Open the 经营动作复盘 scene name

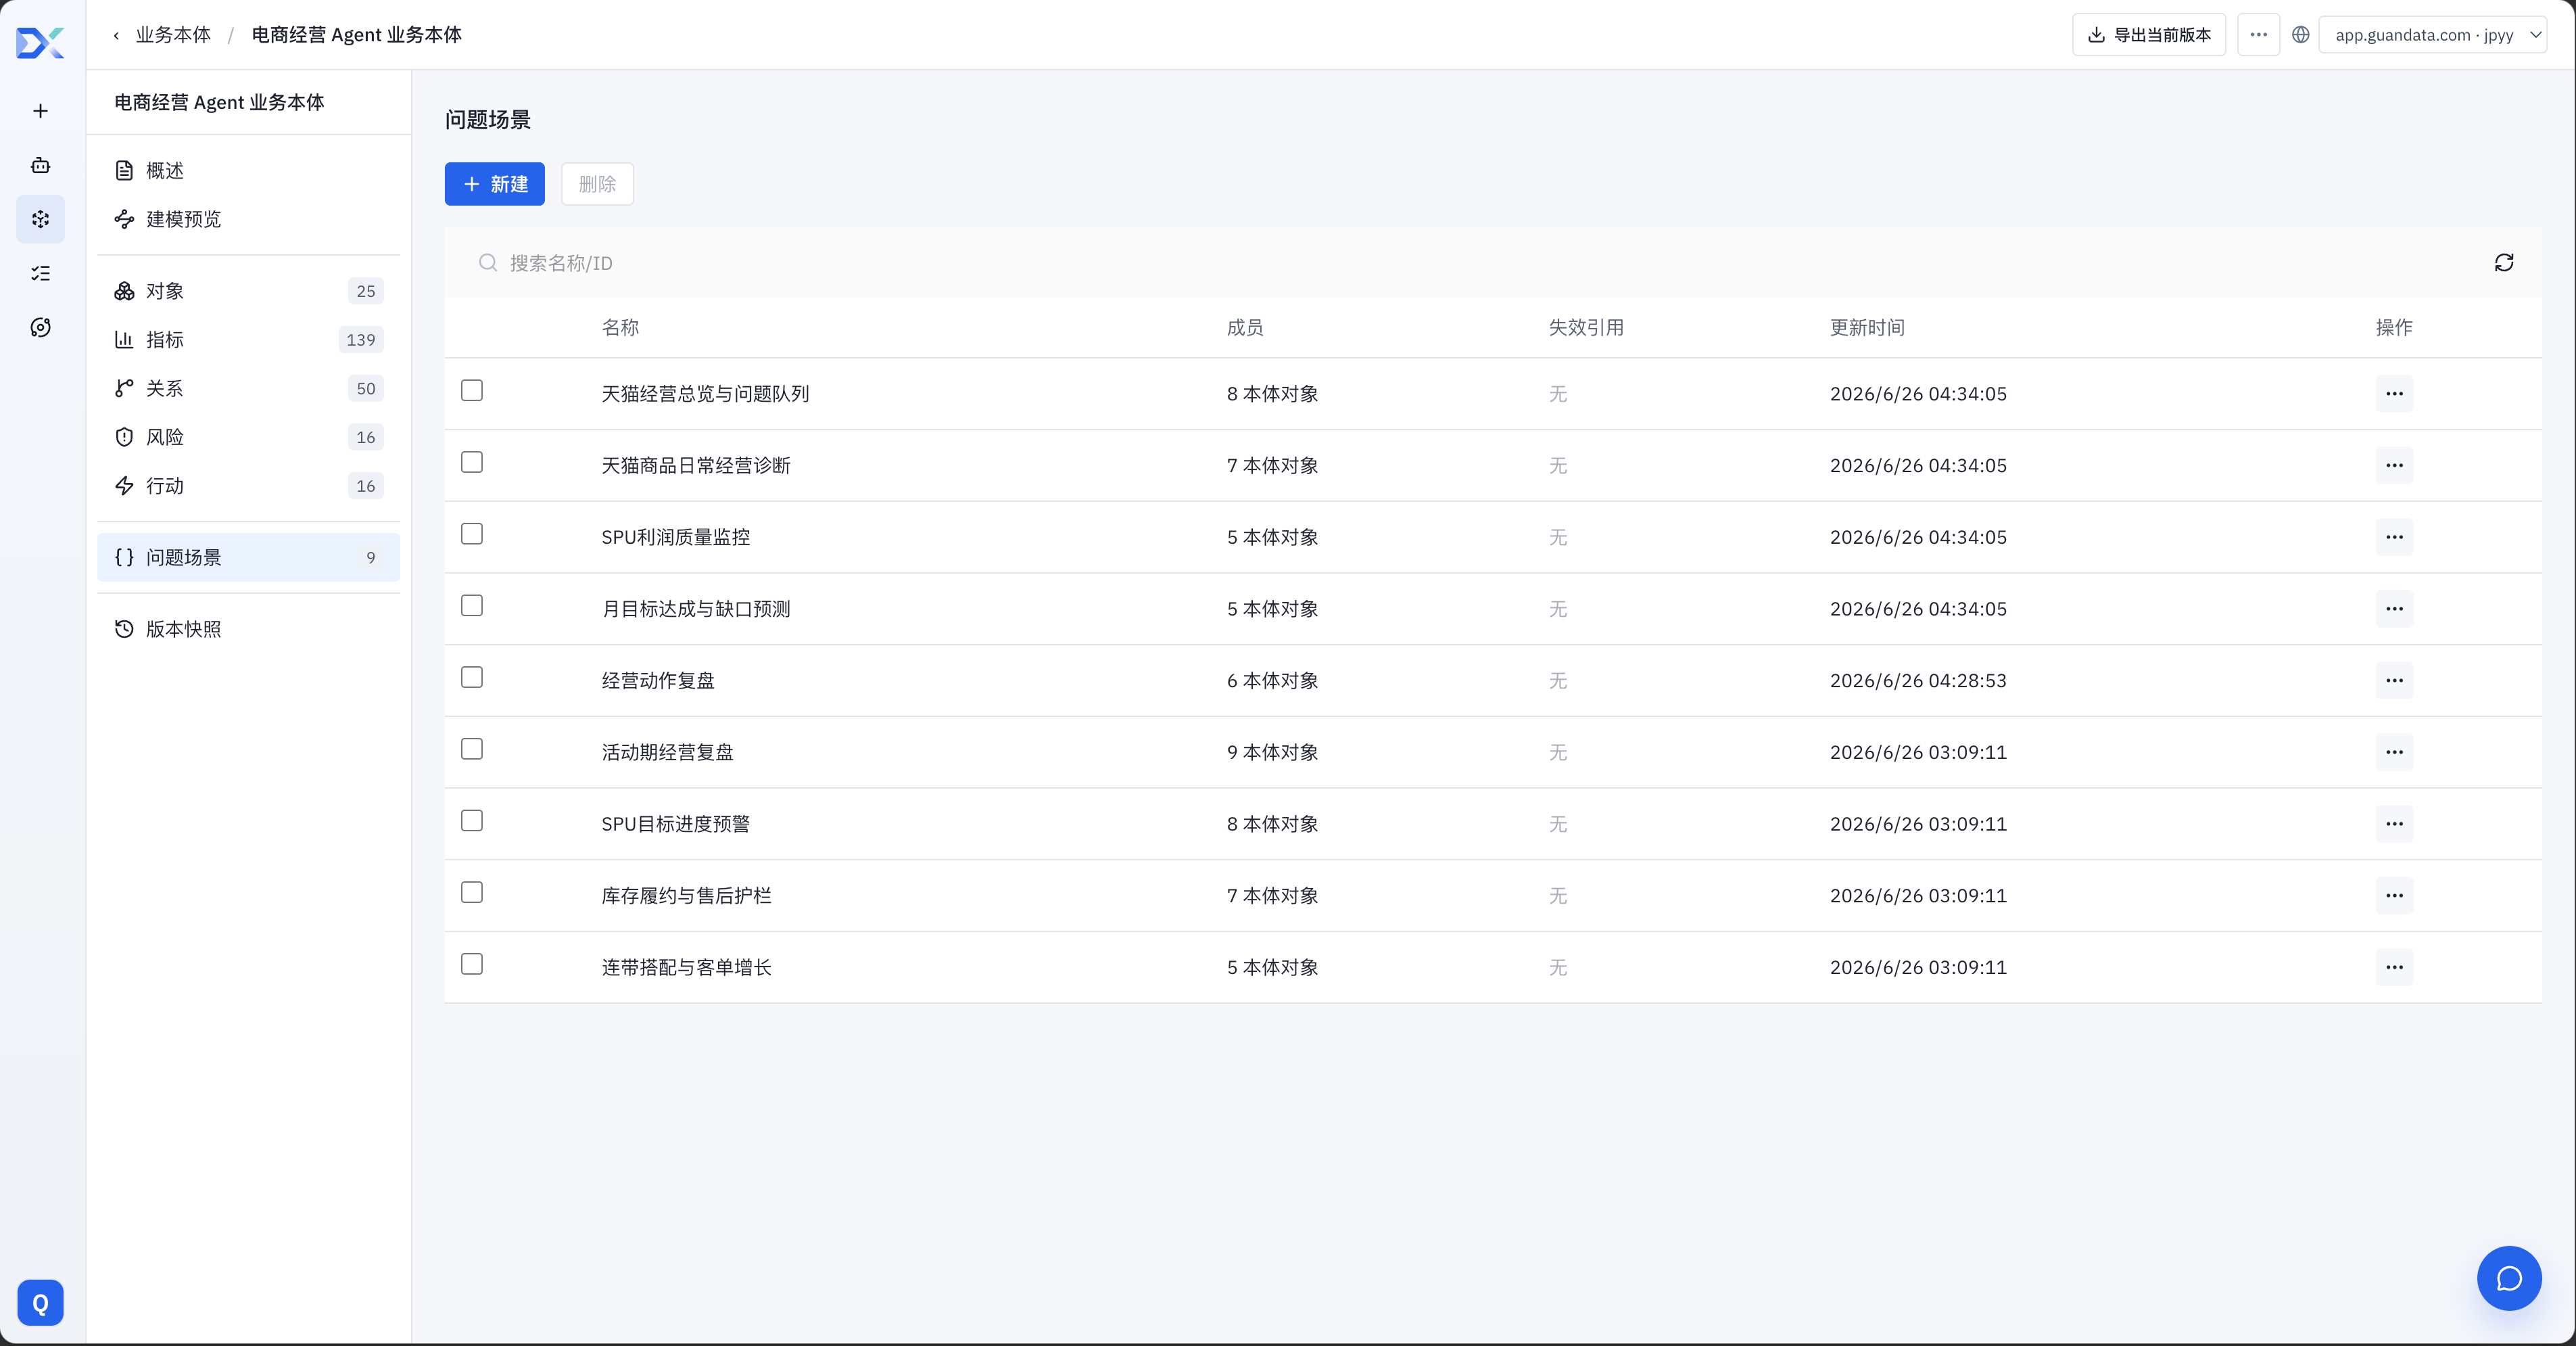pos(658,680)
